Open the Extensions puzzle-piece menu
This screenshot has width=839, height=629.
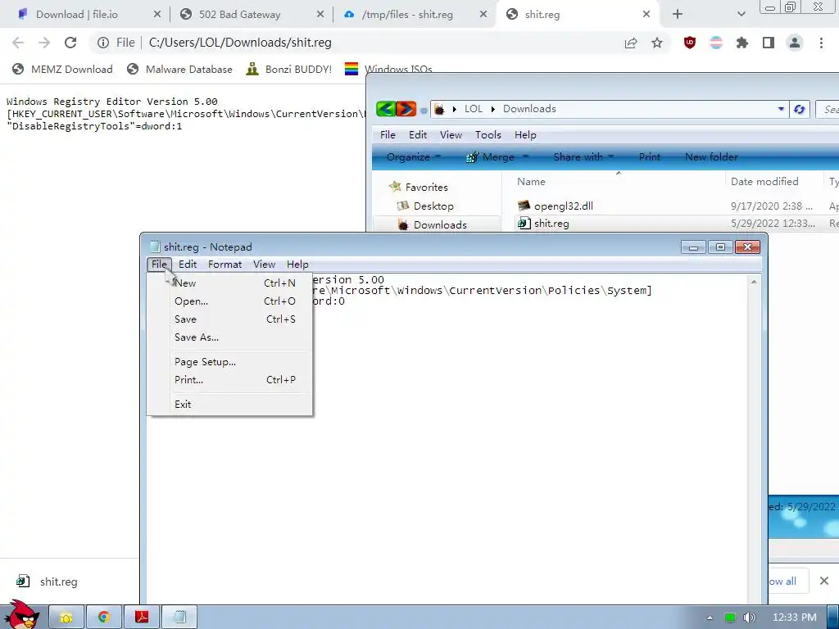(x=742, y=43)
